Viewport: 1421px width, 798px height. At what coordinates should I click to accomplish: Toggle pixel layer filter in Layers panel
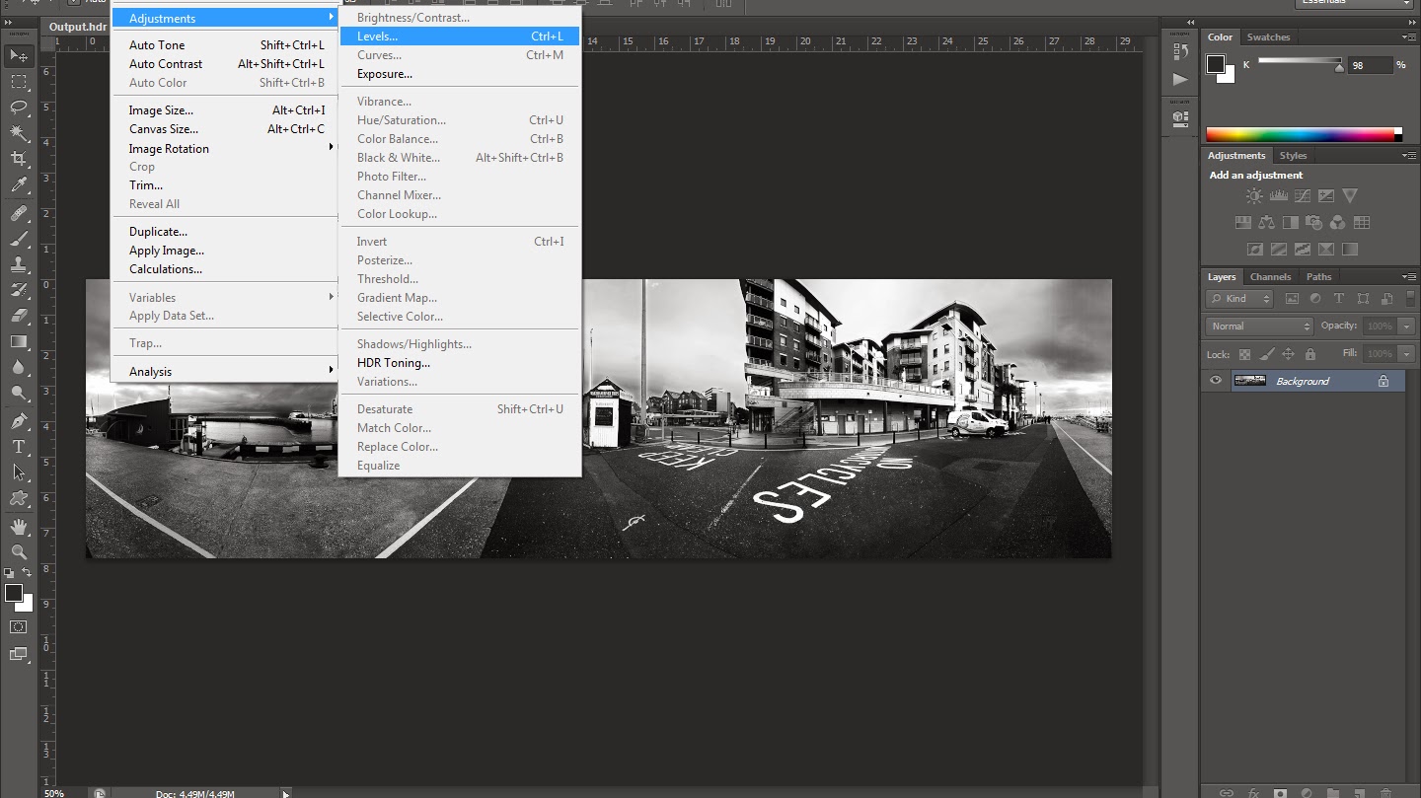point(1292,299)
